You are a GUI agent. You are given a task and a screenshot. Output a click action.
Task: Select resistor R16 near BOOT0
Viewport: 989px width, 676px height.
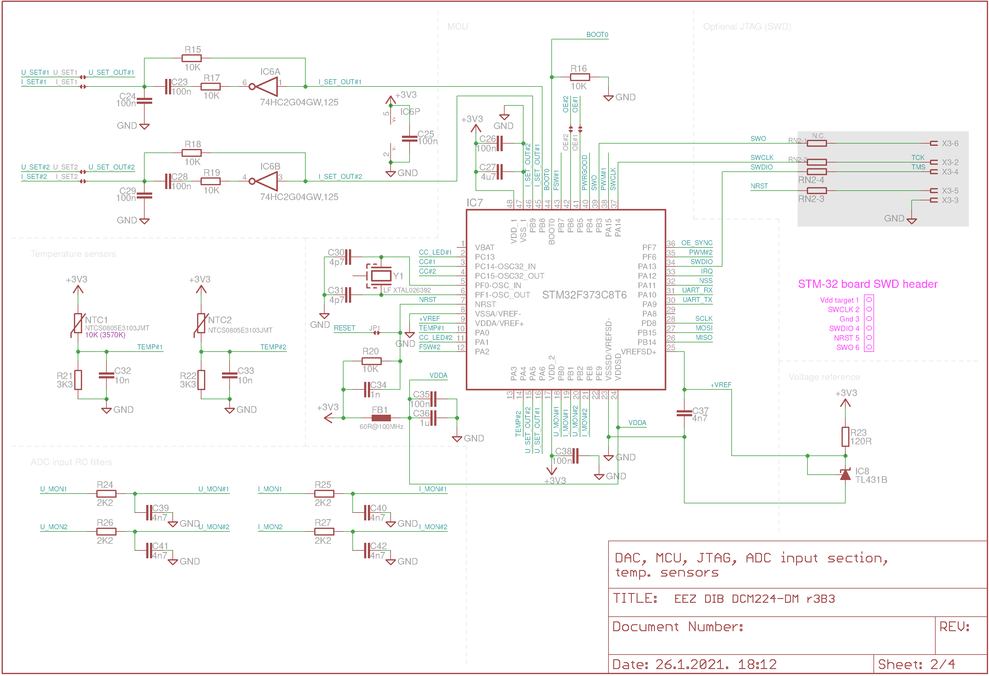click(x=580, y=77)
